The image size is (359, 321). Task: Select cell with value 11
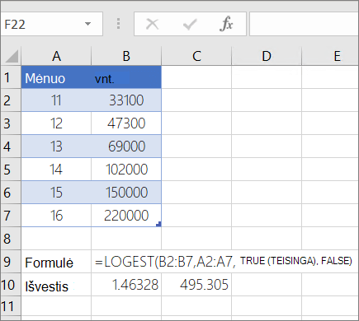56,100
